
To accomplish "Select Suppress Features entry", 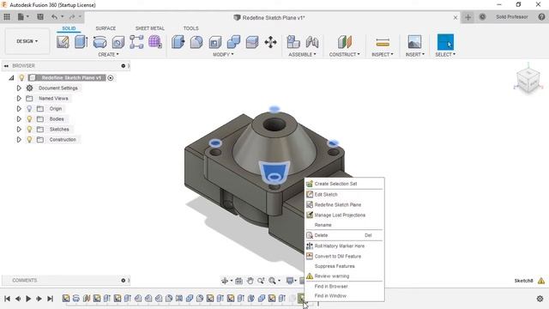I will pos(344,266).
